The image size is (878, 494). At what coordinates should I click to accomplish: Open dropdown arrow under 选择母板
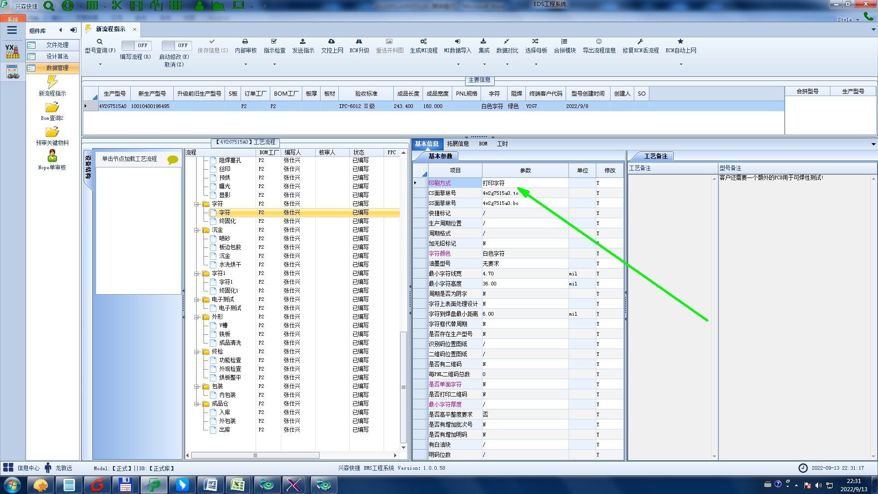[536, 64]
